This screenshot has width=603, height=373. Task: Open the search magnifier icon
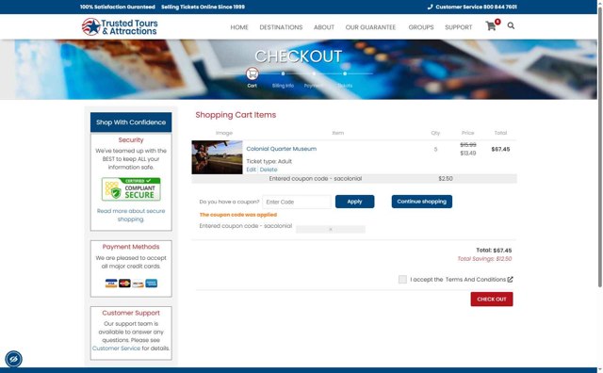pos(511,25)
